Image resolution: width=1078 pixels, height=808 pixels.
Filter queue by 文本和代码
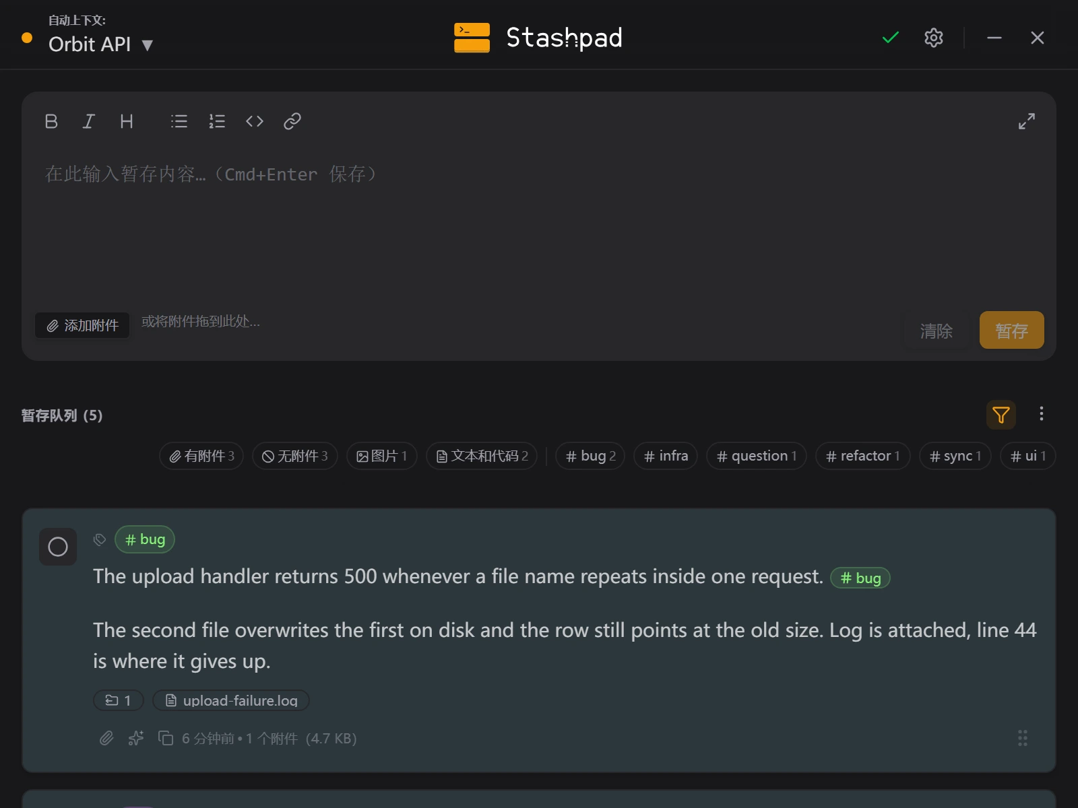pyautogui.click(x=482, y=456)
